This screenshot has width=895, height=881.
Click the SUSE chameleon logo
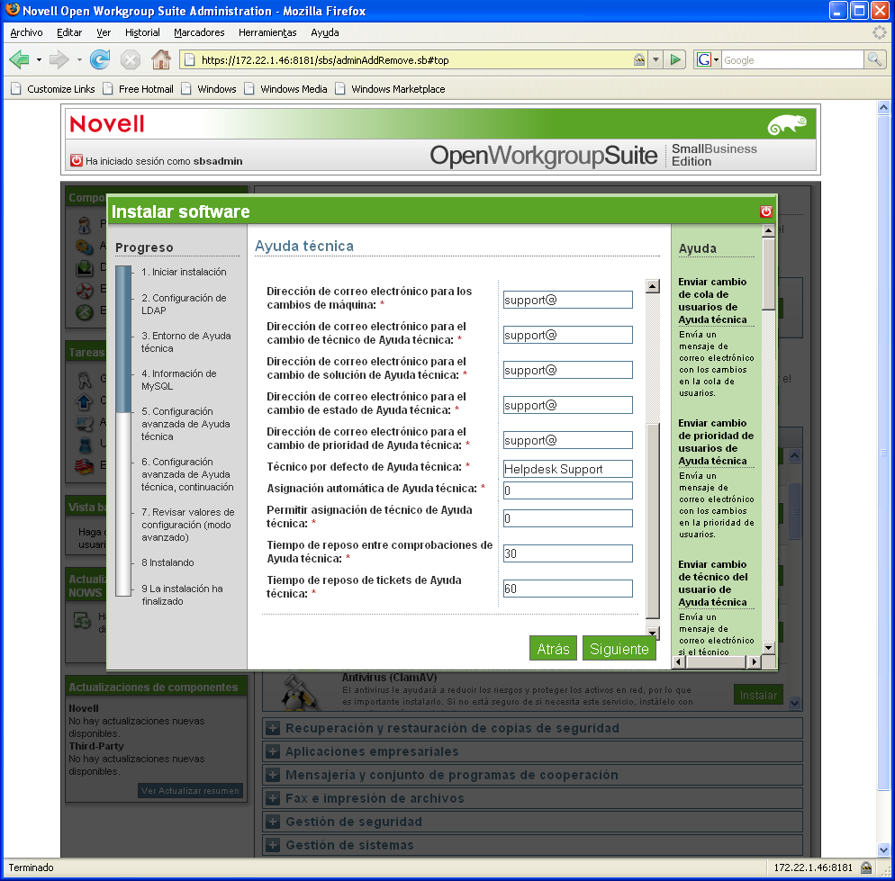pos(787,124)
